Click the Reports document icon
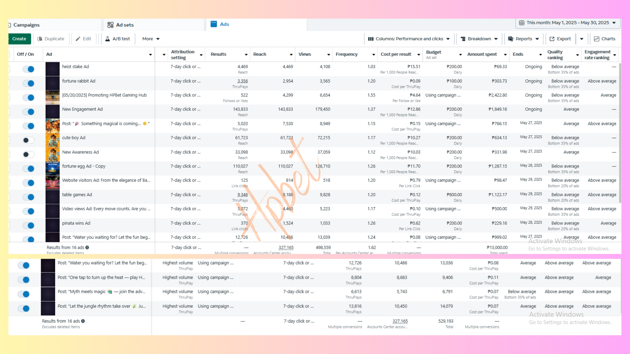The width and height of the screenshot is (630, 354). click(511, 39)
